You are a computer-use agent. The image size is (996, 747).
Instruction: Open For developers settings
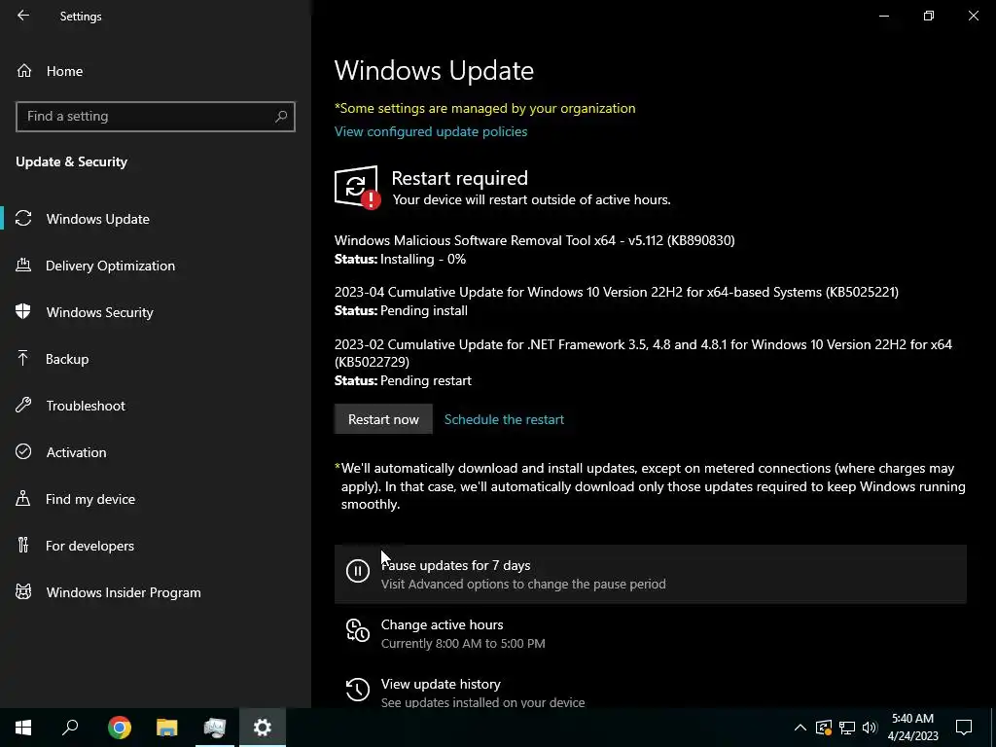156,545
